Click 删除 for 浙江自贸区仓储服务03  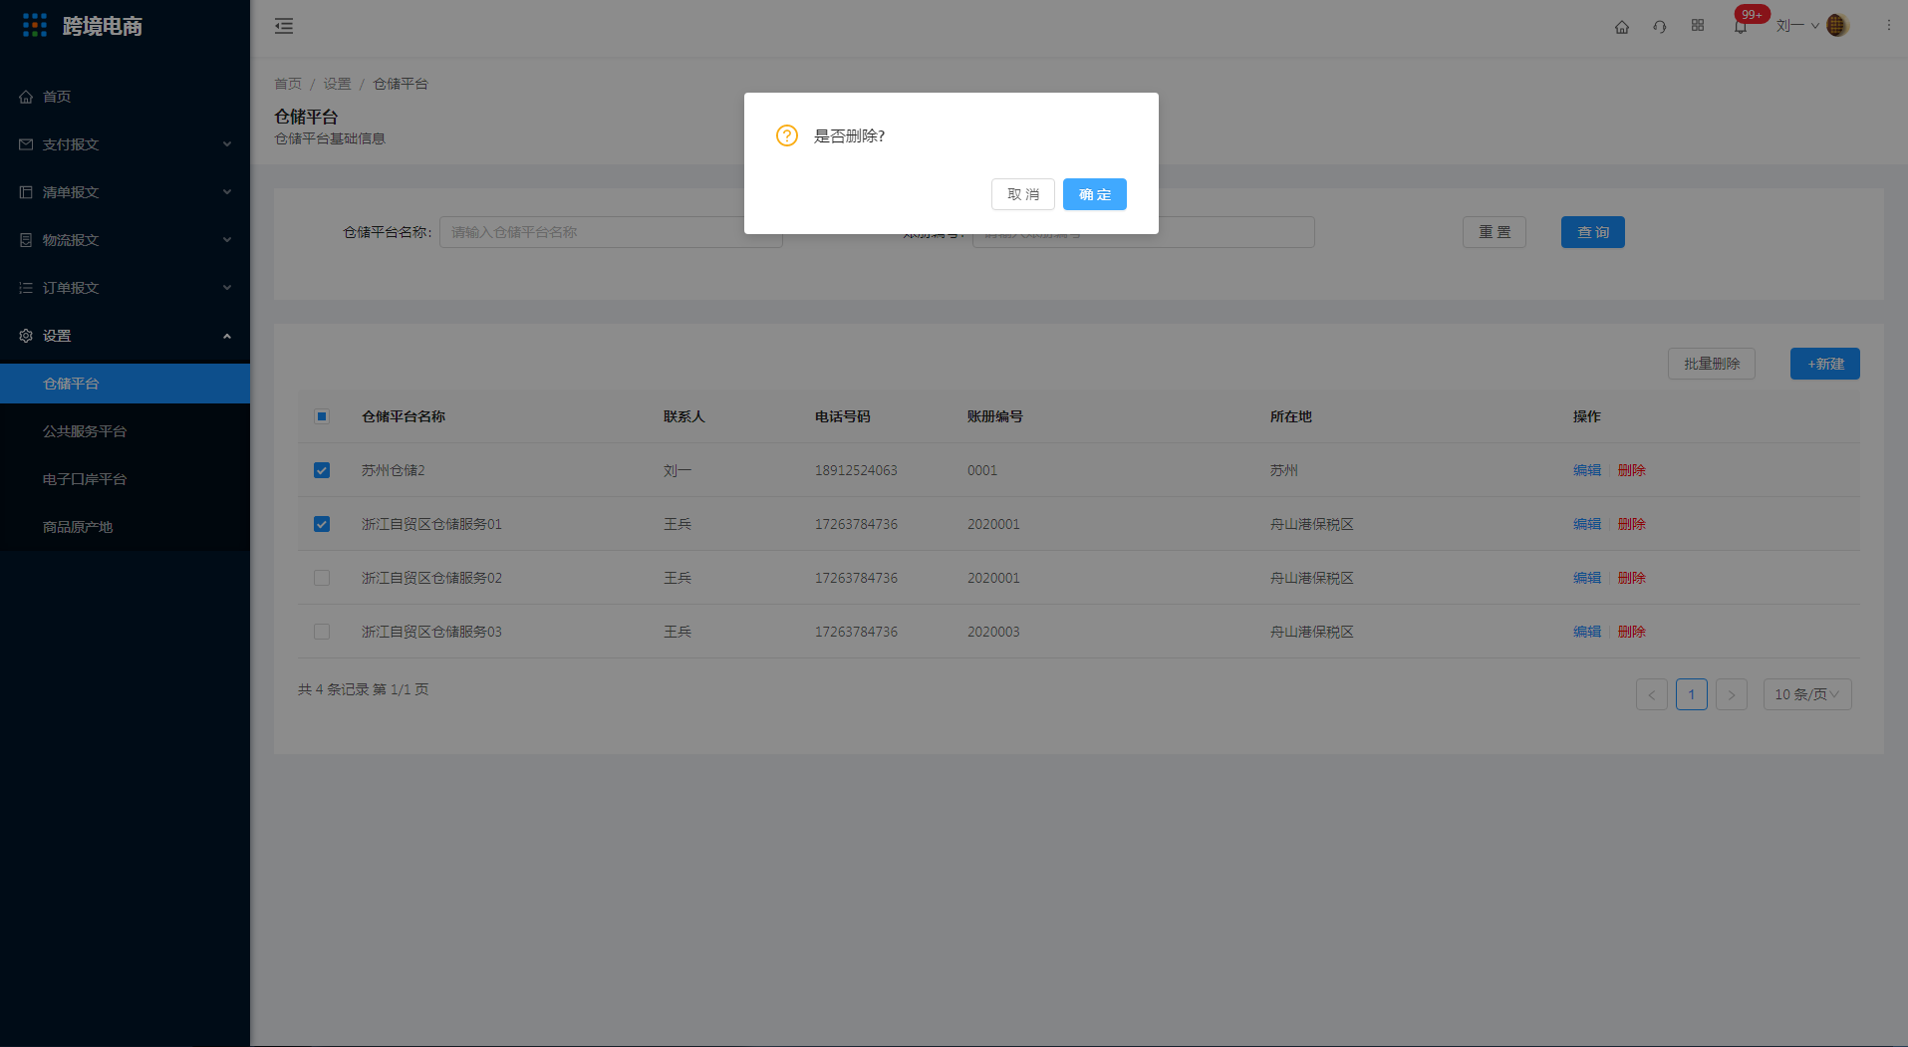click(x=1632, y=632)
